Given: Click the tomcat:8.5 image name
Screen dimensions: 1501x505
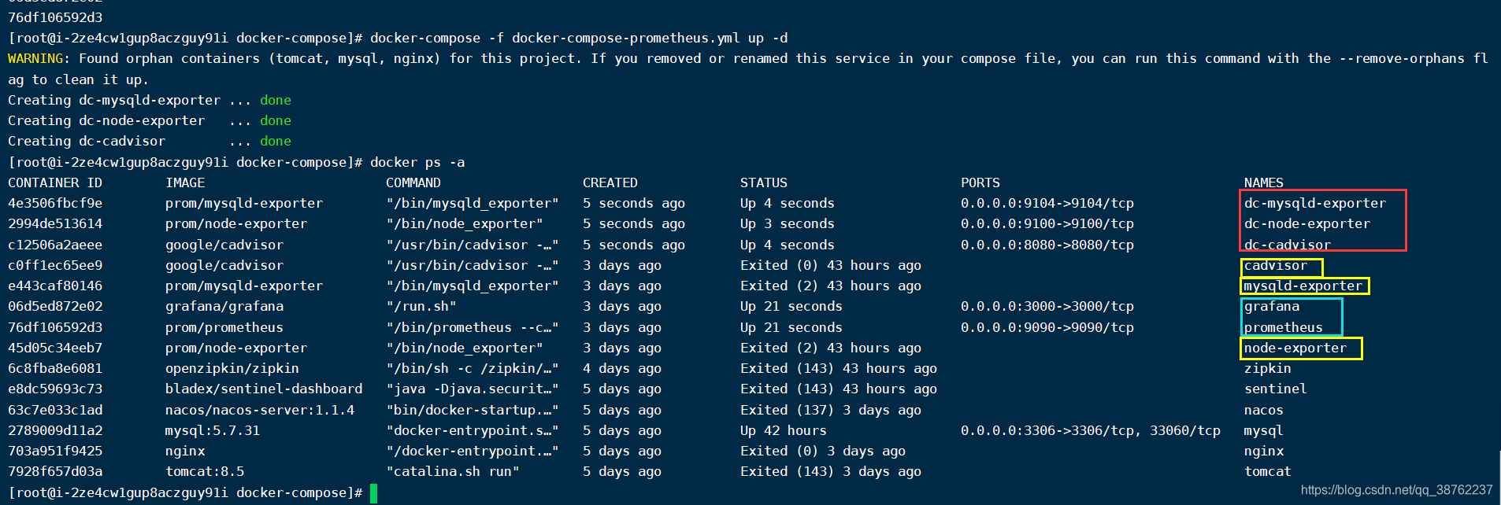Looking at the screenshot, I should click(205, 471).
